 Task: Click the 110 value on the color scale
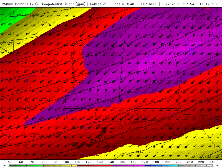point(77,162)
